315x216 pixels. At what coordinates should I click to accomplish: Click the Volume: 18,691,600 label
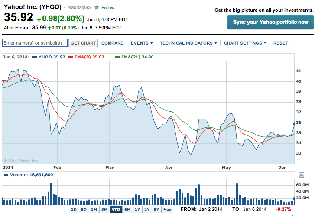[32, 174]
